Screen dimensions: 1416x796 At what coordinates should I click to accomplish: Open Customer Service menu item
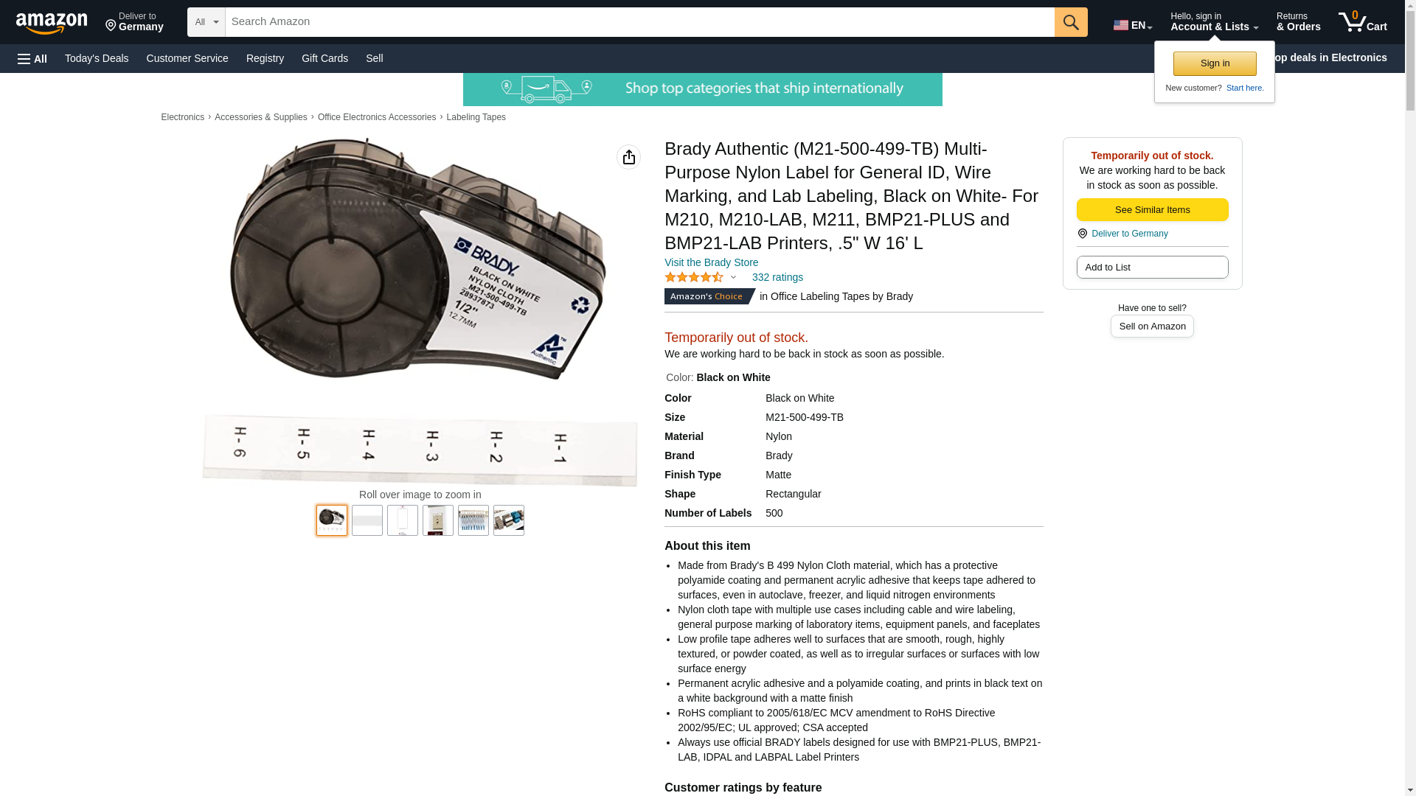point(187,58)
